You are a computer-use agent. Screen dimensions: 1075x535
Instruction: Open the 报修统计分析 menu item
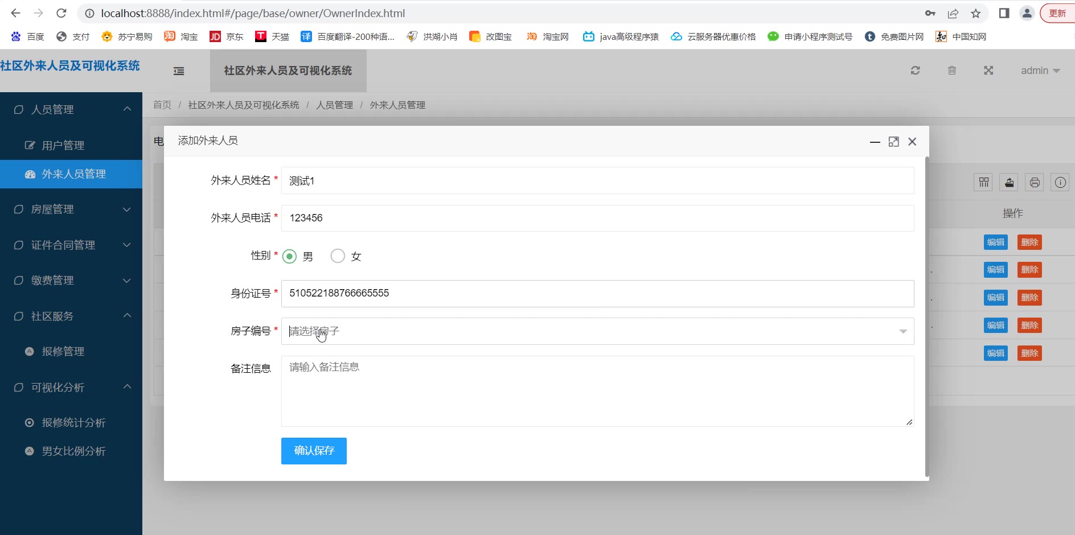click(71, 422)
